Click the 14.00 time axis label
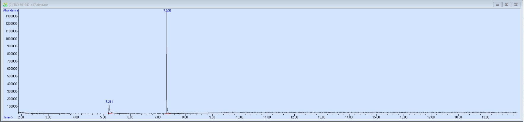 pos(349,117)
